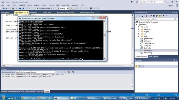The image size is (179, 100).
Task: Select config.bak.xml in Solution Explorer
Action: (x=149, y=43)
